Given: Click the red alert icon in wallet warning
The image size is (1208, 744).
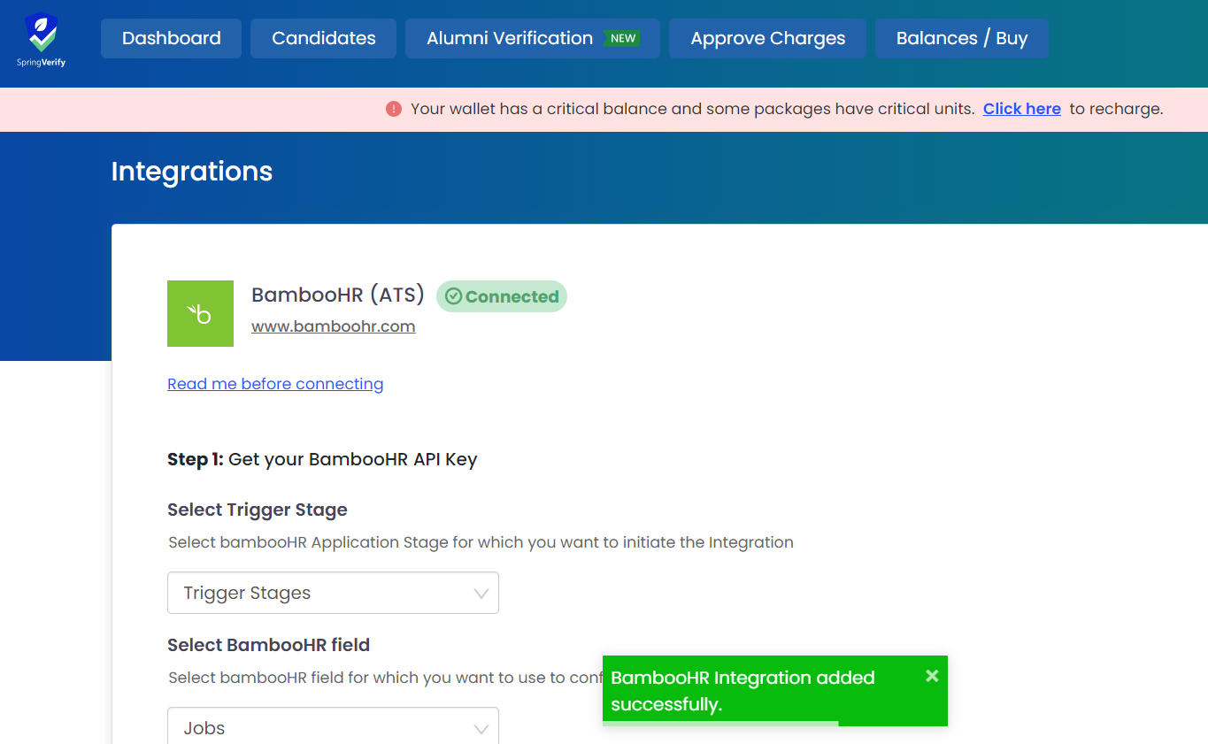Looking at the screenshot, I should [x=394, y=109].
